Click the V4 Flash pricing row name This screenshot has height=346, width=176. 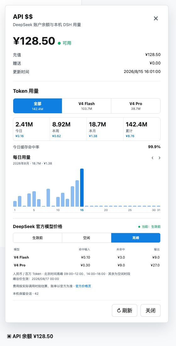point(21,257)
